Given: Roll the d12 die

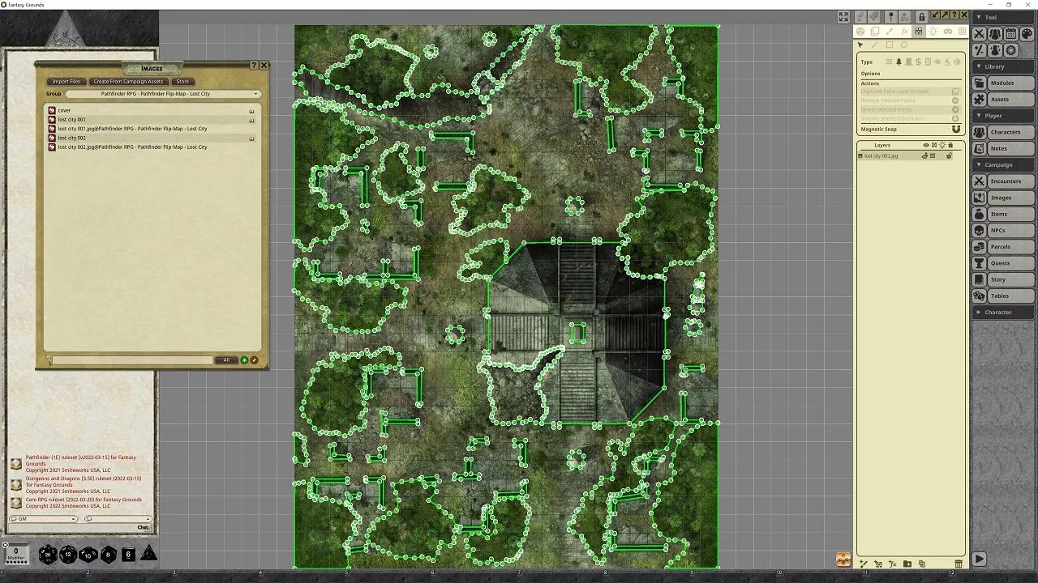Looking at the screenshot, I should pos(68,555).
